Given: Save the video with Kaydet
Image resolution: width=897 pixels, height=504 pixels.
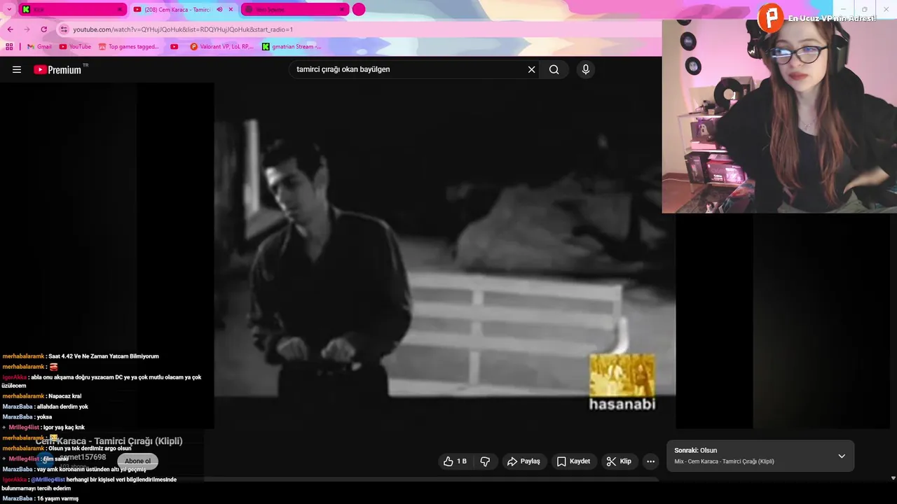Looking at the screenshot, I should 573,461.
